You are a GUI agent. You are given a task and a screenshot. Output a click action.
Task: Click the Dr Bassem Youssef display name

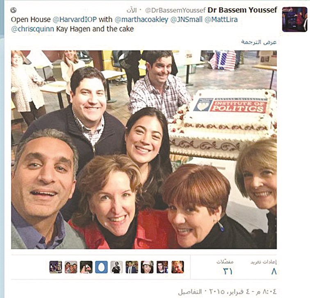click(242, 10)
